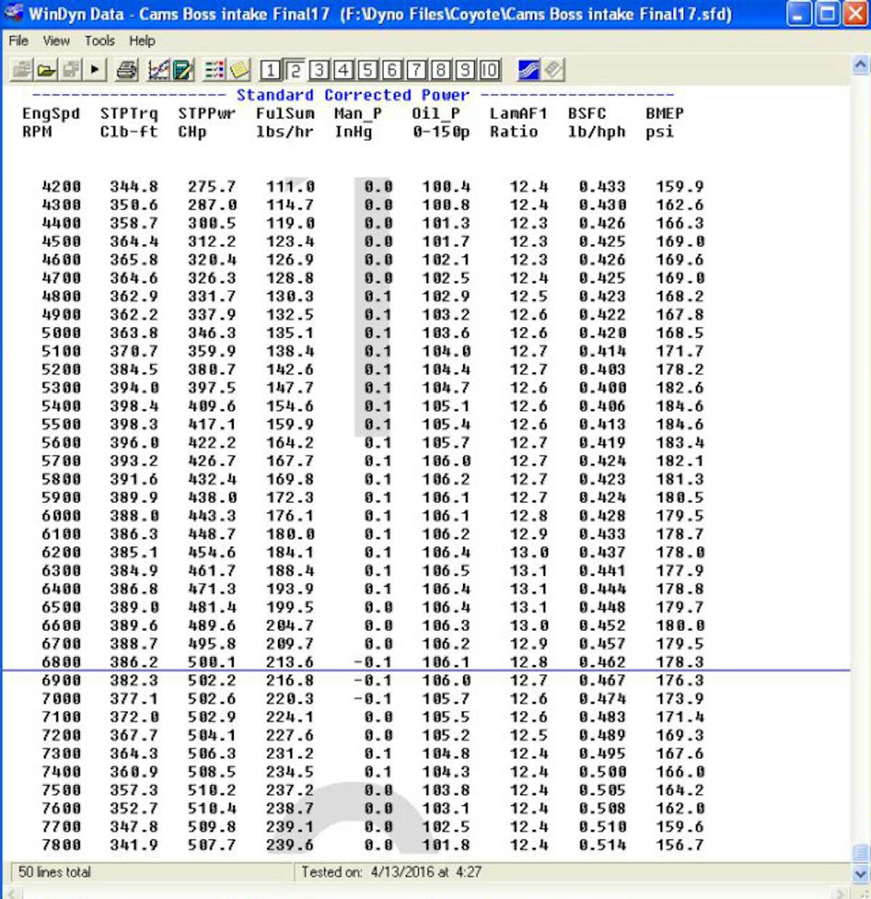
Task: Switch to data page 1
Action: (270, 70)
